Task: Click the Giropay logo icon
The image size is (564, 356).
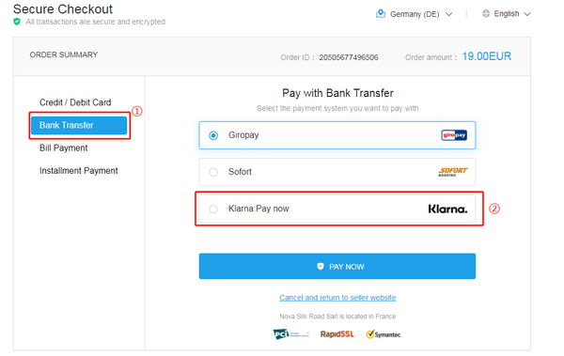Action: click(454, 135)
